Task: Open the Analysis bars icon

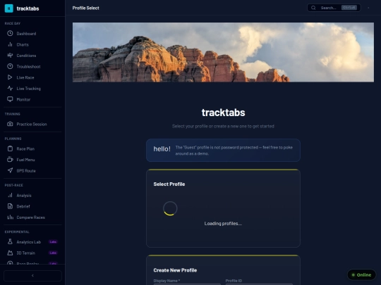Action: (x=10, y=195)
